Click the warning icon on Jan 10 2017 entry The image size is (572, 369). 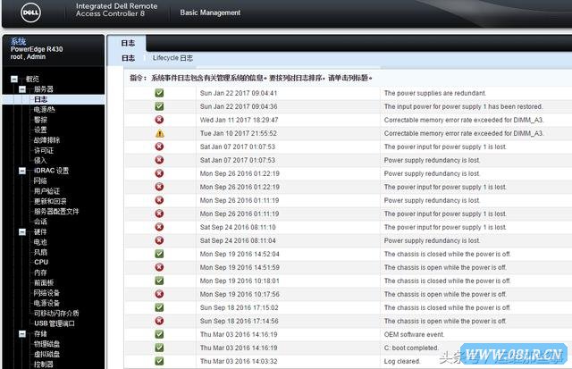(x=159, y=133)
